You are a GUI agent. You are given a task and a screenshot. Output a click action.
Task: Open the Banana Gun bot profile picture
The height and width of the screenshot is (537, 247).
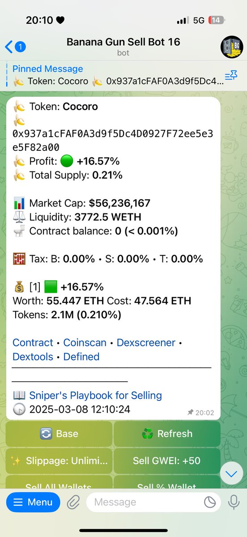point(232,46)
